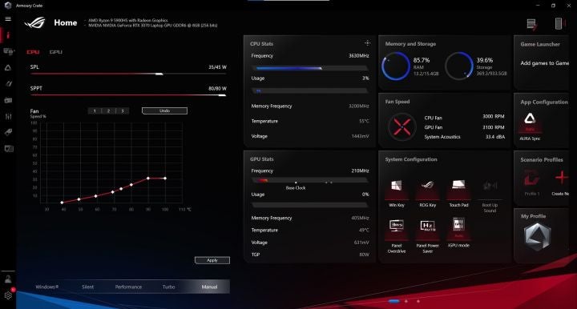
Task: Click the Apply button
Action: point(212,260)
